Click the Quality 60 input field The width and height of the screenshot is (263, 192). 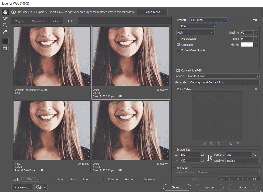247,33
